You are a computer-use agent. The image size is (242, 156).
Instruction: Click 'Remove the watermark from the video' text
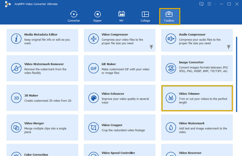point(45,71)
